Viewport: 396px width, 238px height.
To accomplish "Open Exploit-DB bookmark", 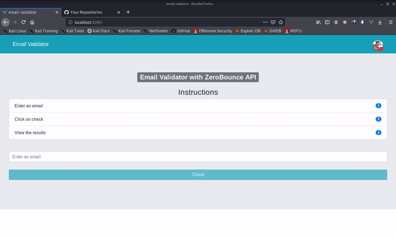I will 248,31.
